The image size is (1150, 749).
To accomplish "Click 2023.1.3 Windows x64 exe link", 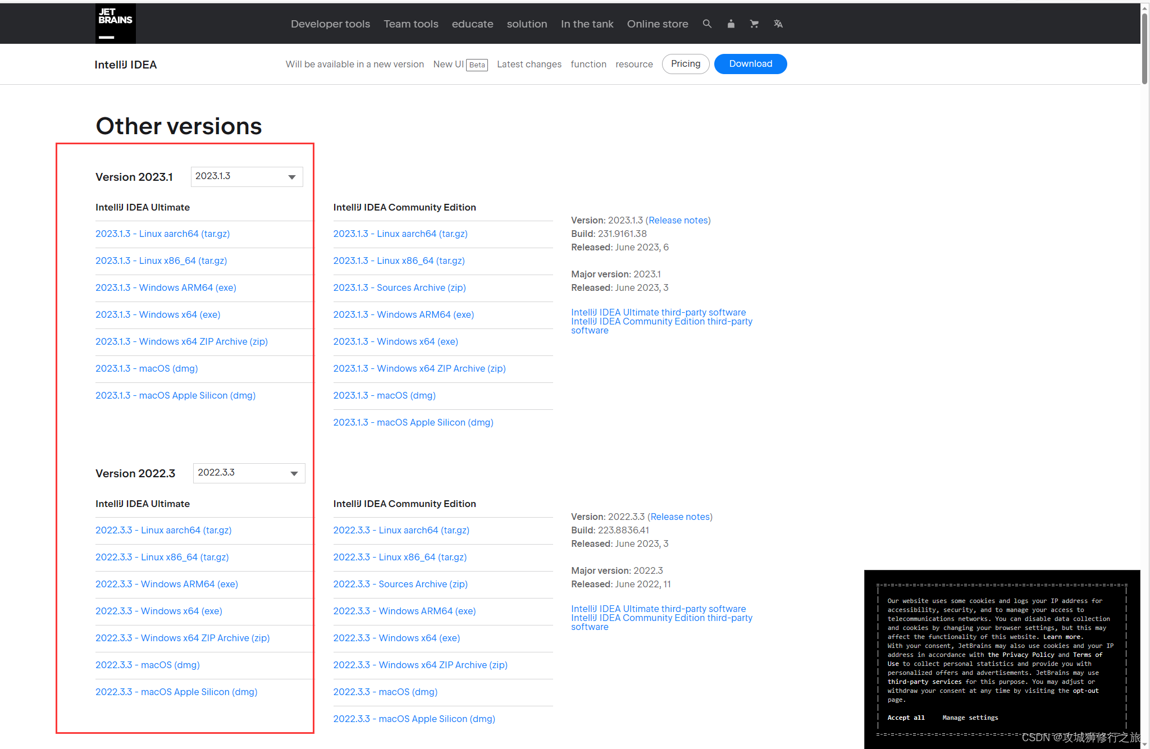I will pos(159,314).
